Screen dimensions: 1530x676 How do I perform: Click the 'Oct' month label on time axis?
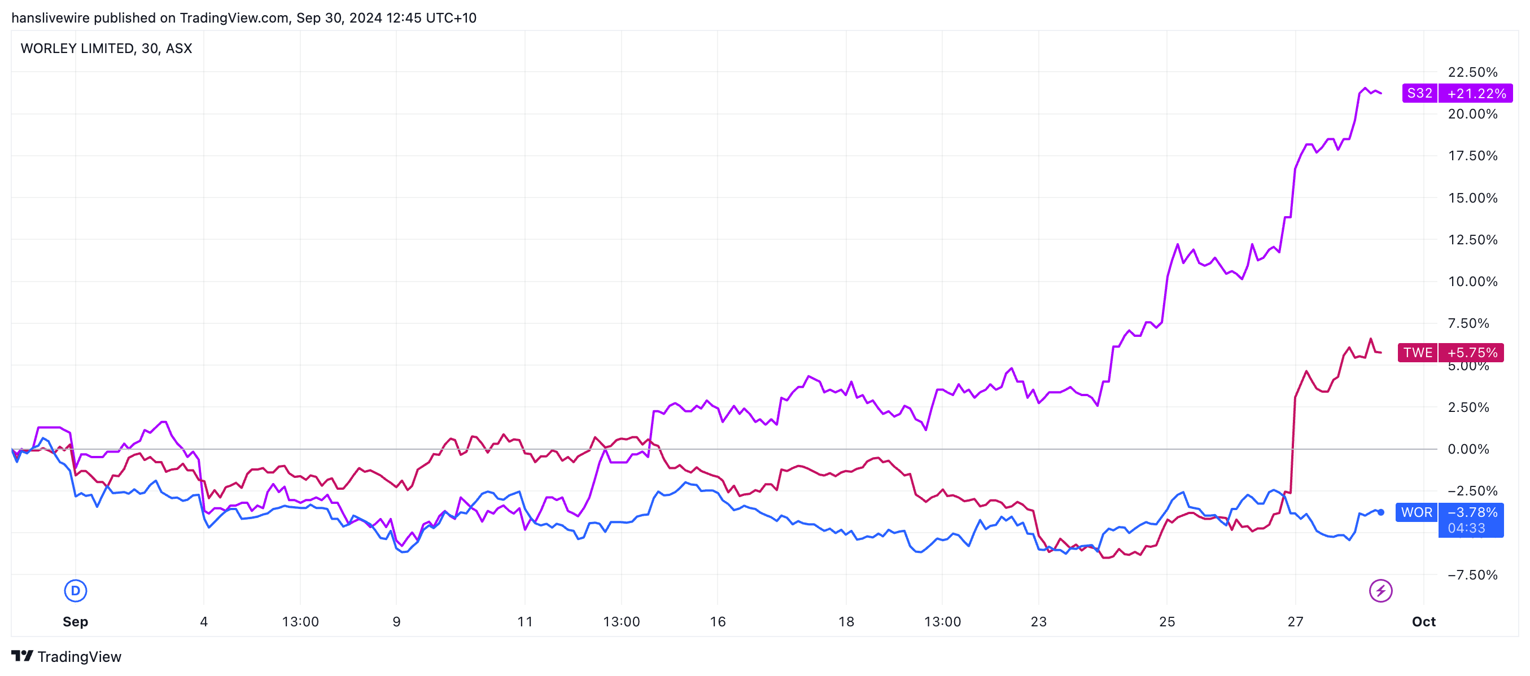click(1423, 621)
